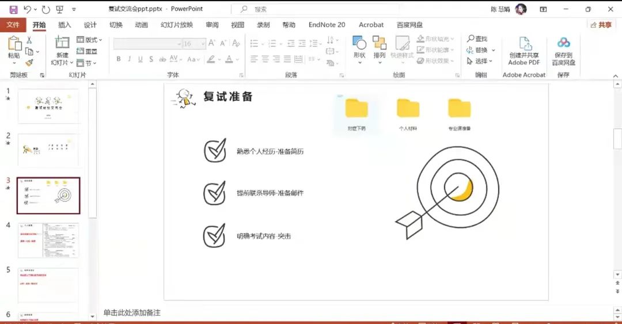The height and width of the screenshot is (324, 622).
Task: Click the Redo icon in the quick access toolbar
Action: (45, 9)
